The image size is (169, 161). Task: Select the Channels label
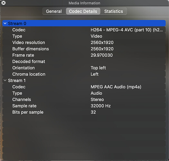[x=22, y=99]
